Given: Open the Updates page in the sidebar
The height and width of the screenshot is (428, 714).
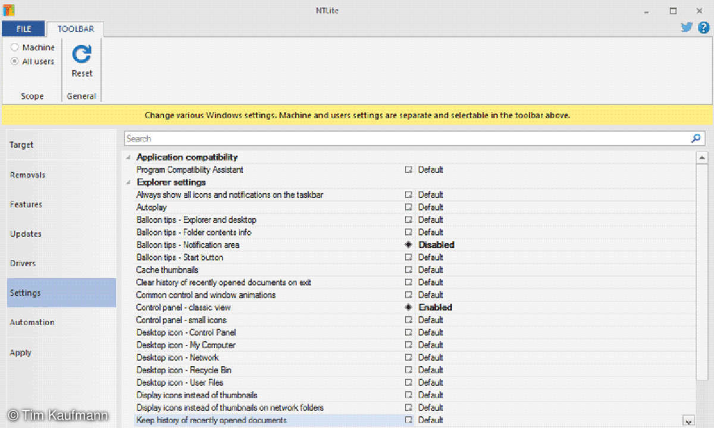Looking at the screenshot, I should 61,234.
